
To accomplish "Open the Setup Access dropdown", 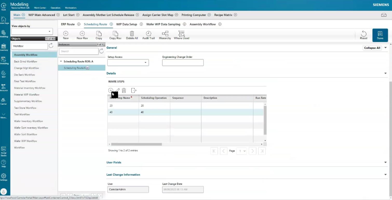I will coord(128,63).
